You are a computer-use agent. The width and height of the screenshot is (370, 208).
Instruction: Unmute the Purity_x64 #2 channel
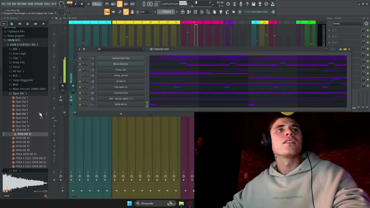[80, 76]
